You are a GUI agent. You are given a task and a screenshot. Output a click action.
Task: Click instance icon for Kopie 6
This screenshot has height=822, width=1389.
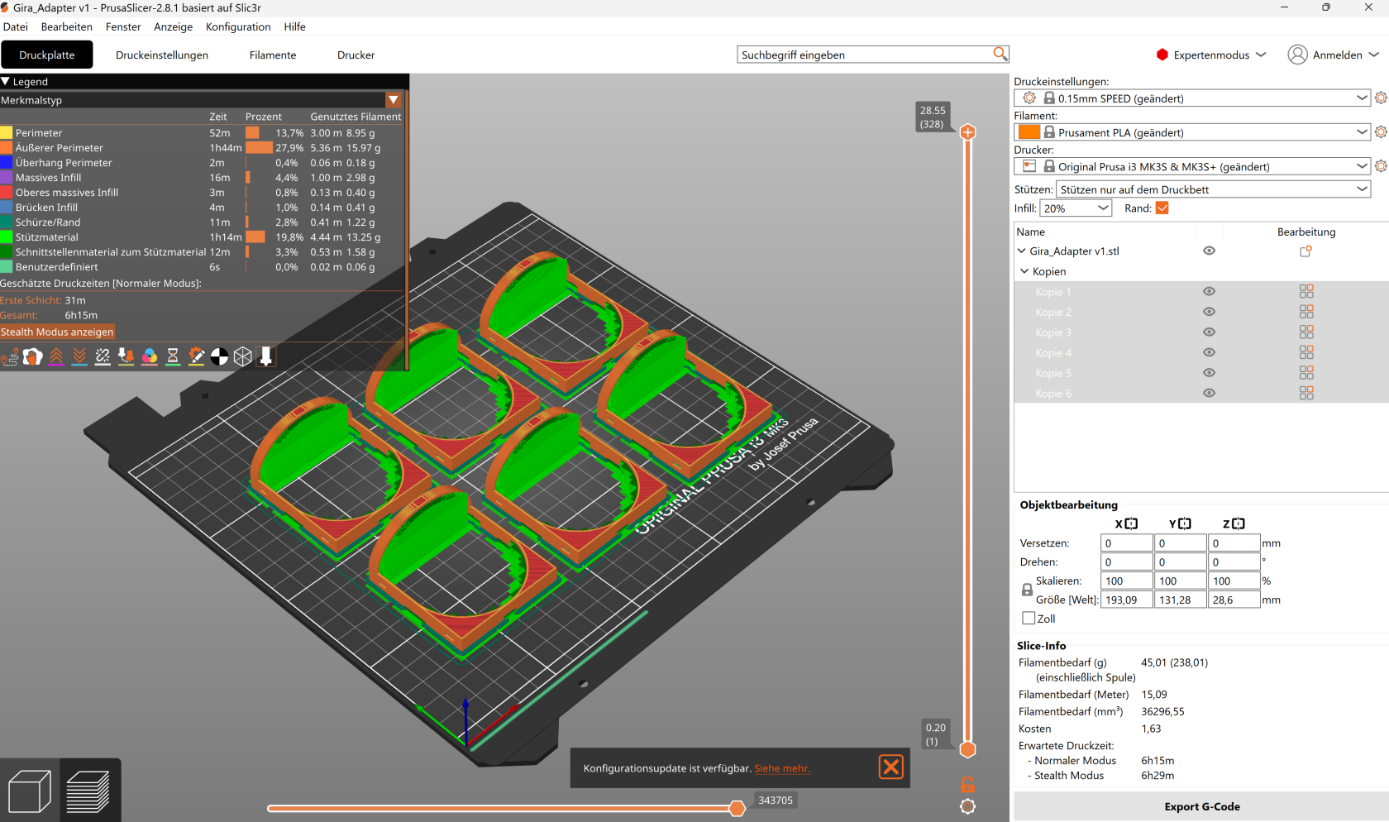point(1306,393)
